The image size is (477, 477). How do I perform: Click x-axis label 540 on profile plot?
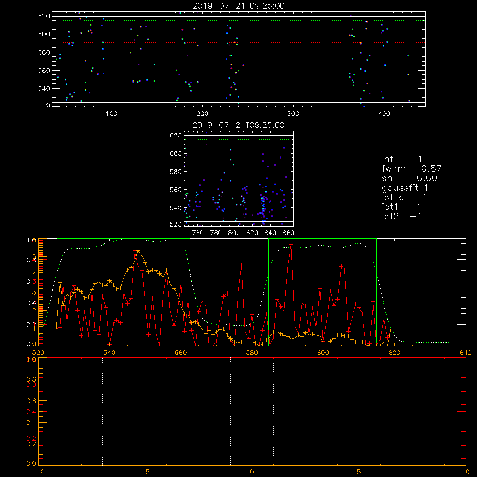click(x=109, y=353)
